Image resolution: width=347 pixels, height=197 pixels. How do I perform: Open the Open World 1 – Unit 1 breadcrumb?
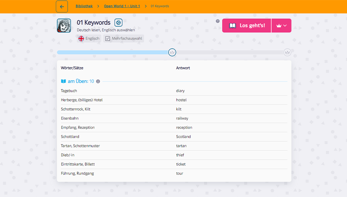(122, 6)
